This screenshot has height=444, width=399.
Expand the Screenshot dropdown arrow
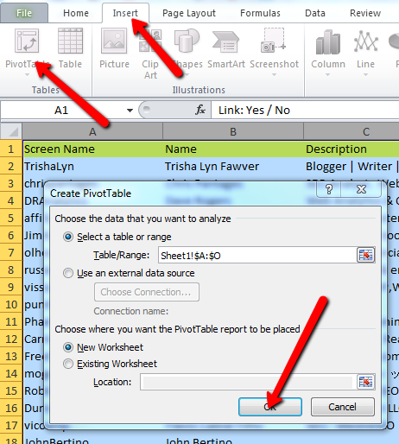274,75
